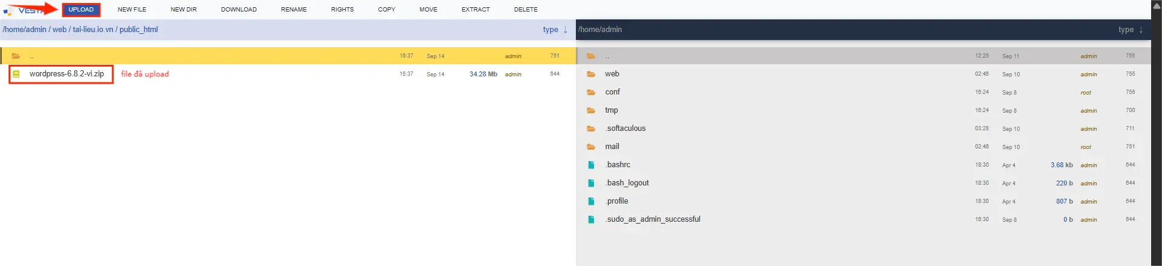The image size is (1162, 266).
Task: Click DOWNLOAD in the top menu
Action: [x=239, y=10]
